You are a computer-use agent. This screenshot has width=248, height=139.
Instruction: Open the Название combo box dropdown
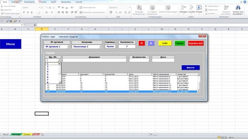[100, 47]
